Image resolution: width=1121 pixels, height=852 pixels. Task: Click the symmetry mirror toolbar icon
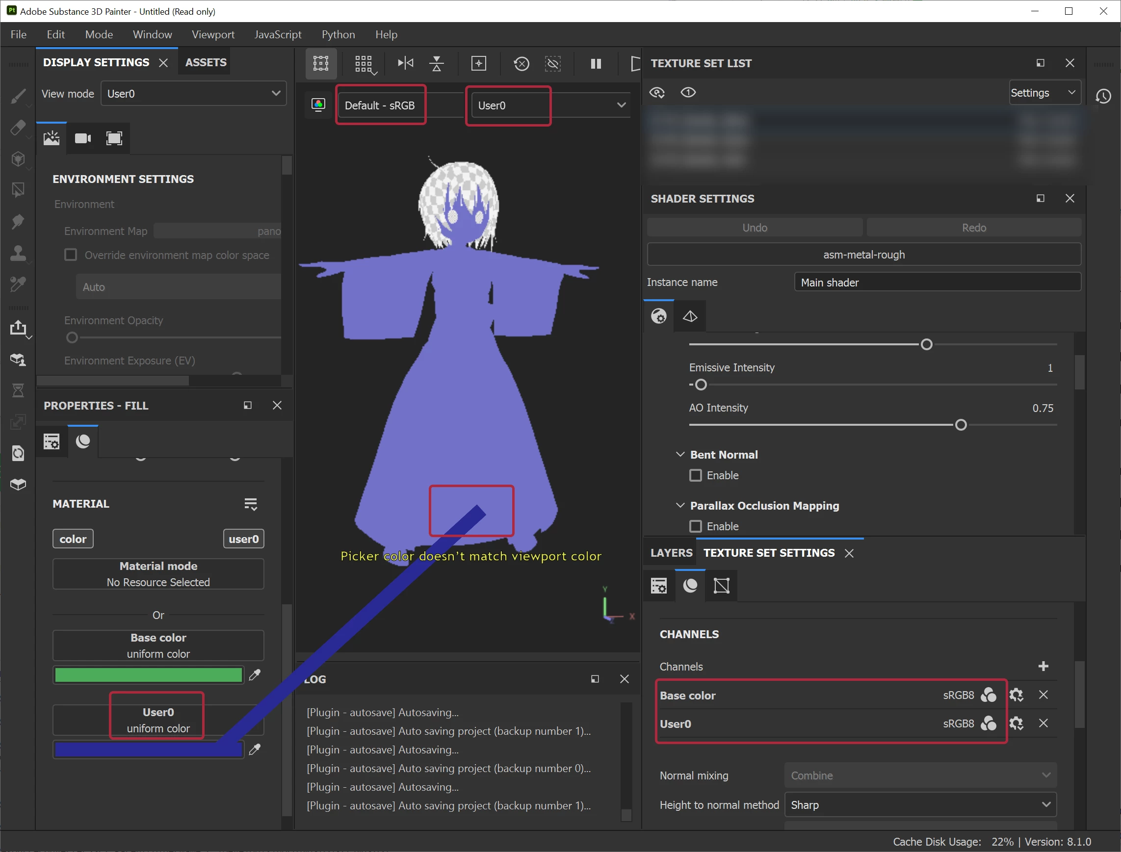405,63
